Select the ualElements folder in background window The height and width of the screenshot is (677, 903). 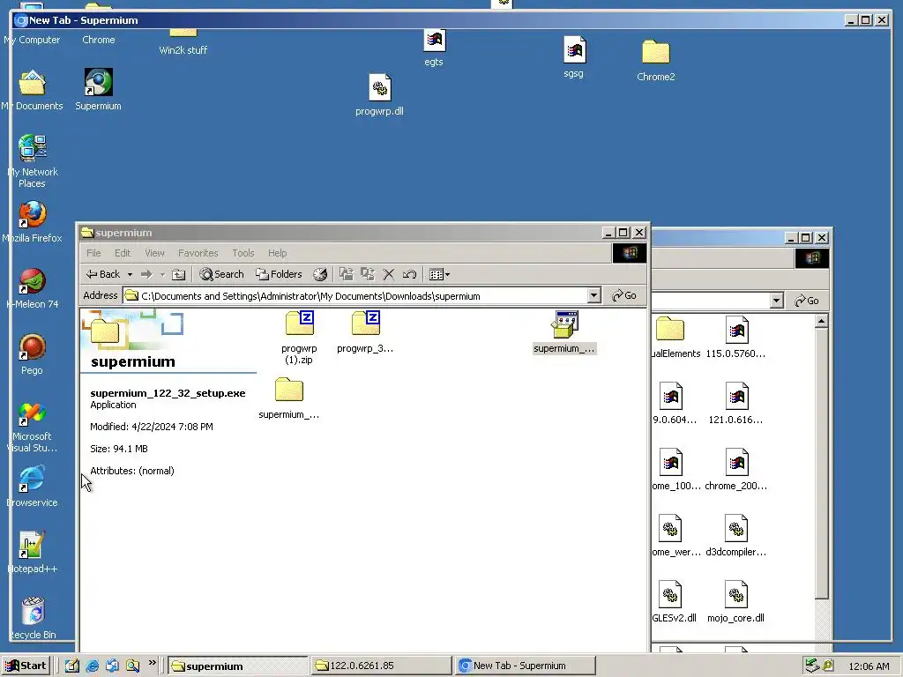coord(674,338)
